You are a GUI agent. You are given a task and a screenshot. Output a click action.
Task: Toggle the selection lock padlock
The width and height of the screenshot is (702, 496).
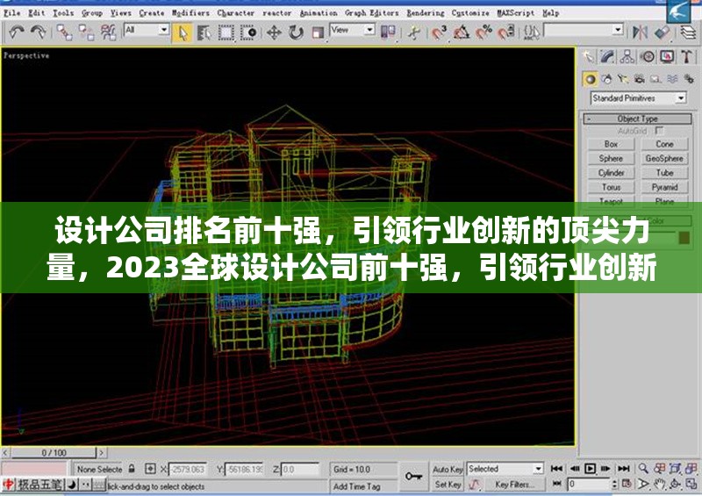click(x=131, y=469)
